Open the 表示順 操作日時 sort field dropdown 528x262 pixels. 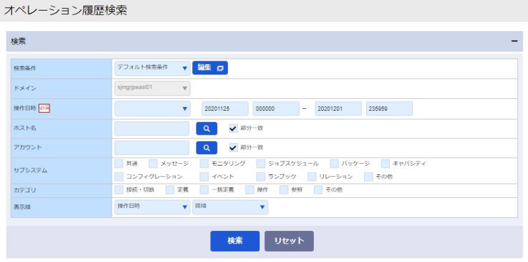152,207
